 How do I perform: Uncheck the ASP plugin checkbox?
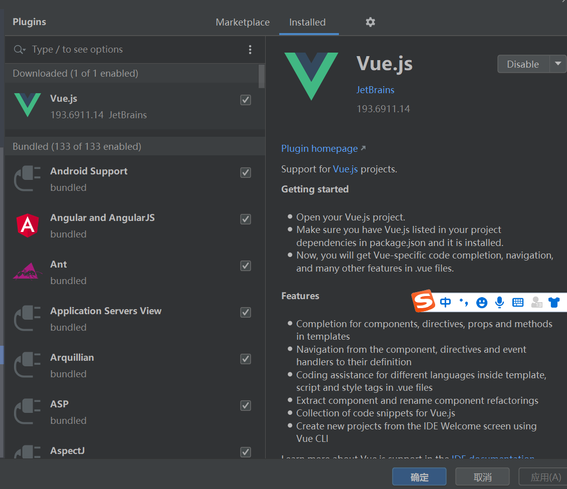pos(246,406)
